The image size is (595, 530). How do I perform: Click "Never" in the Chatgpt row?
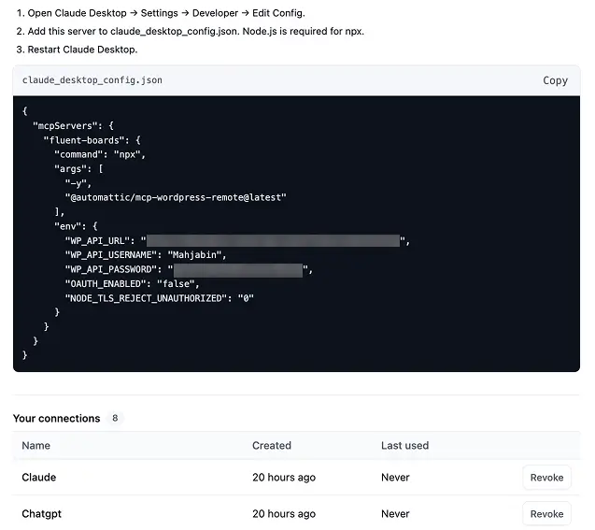pyautogui.click(x=395, y=514)
